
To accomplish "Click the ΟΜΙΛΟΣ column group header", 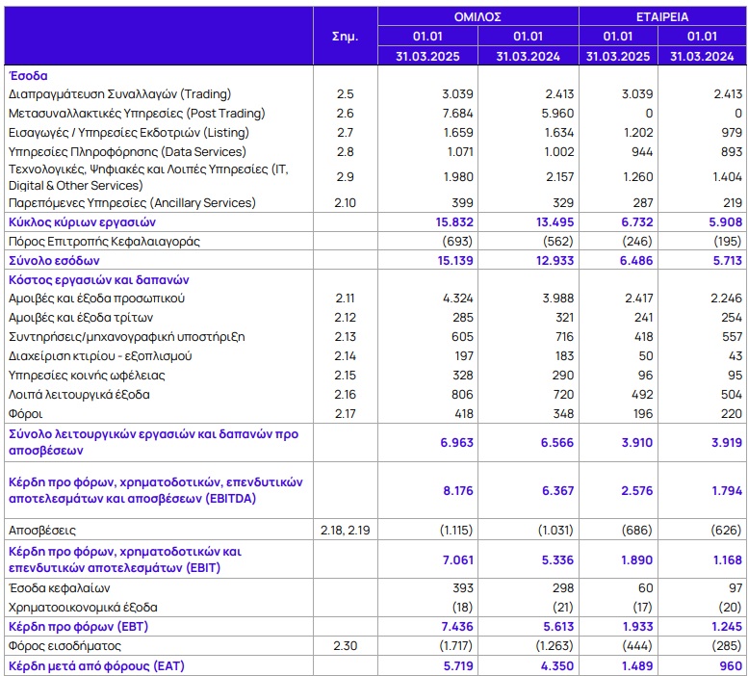I will click(x=478, y=16).
